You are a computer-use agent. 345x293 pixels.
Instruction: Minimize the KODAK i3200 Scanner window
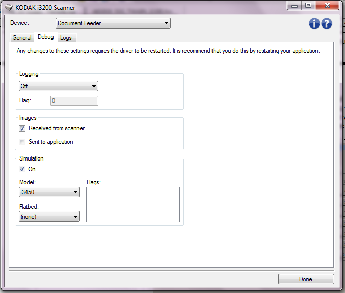click(295, 6)
